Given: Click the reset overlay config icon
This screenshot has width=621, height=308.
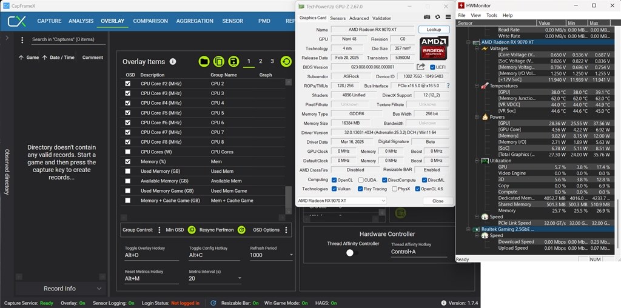Looking at the screenshot, I should coord(286,61).
